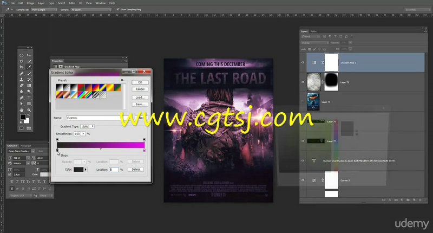Open the Filter menu

coord(72,3)
